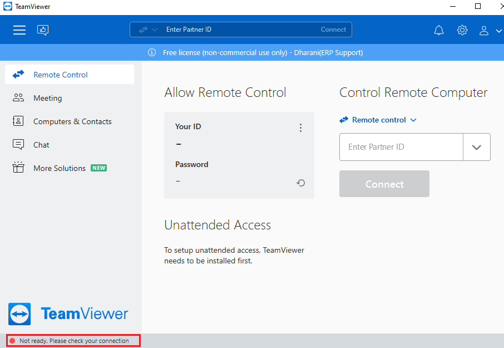Open More Solutions tab
This screenshot has width=504, height=348.
[70, 168]
